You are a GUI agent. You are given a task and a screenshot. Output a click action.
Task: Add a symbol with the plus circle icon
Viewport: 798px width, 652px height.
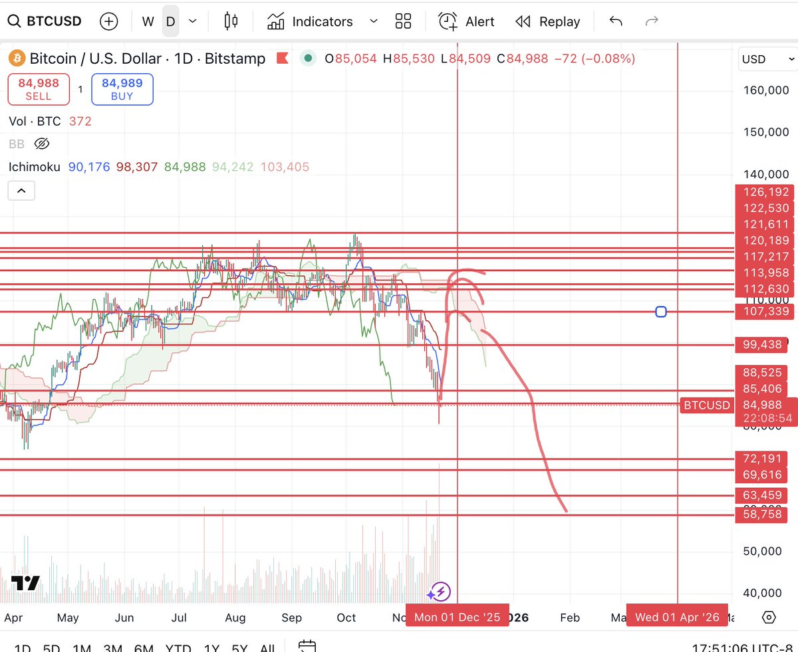[x=108, y=21]
